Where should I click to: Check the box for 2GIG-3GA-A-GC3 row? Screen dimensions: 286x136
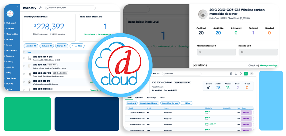(x=24, y=58)
